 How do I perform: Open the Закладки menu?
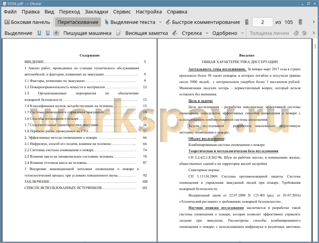click(96, 12)
